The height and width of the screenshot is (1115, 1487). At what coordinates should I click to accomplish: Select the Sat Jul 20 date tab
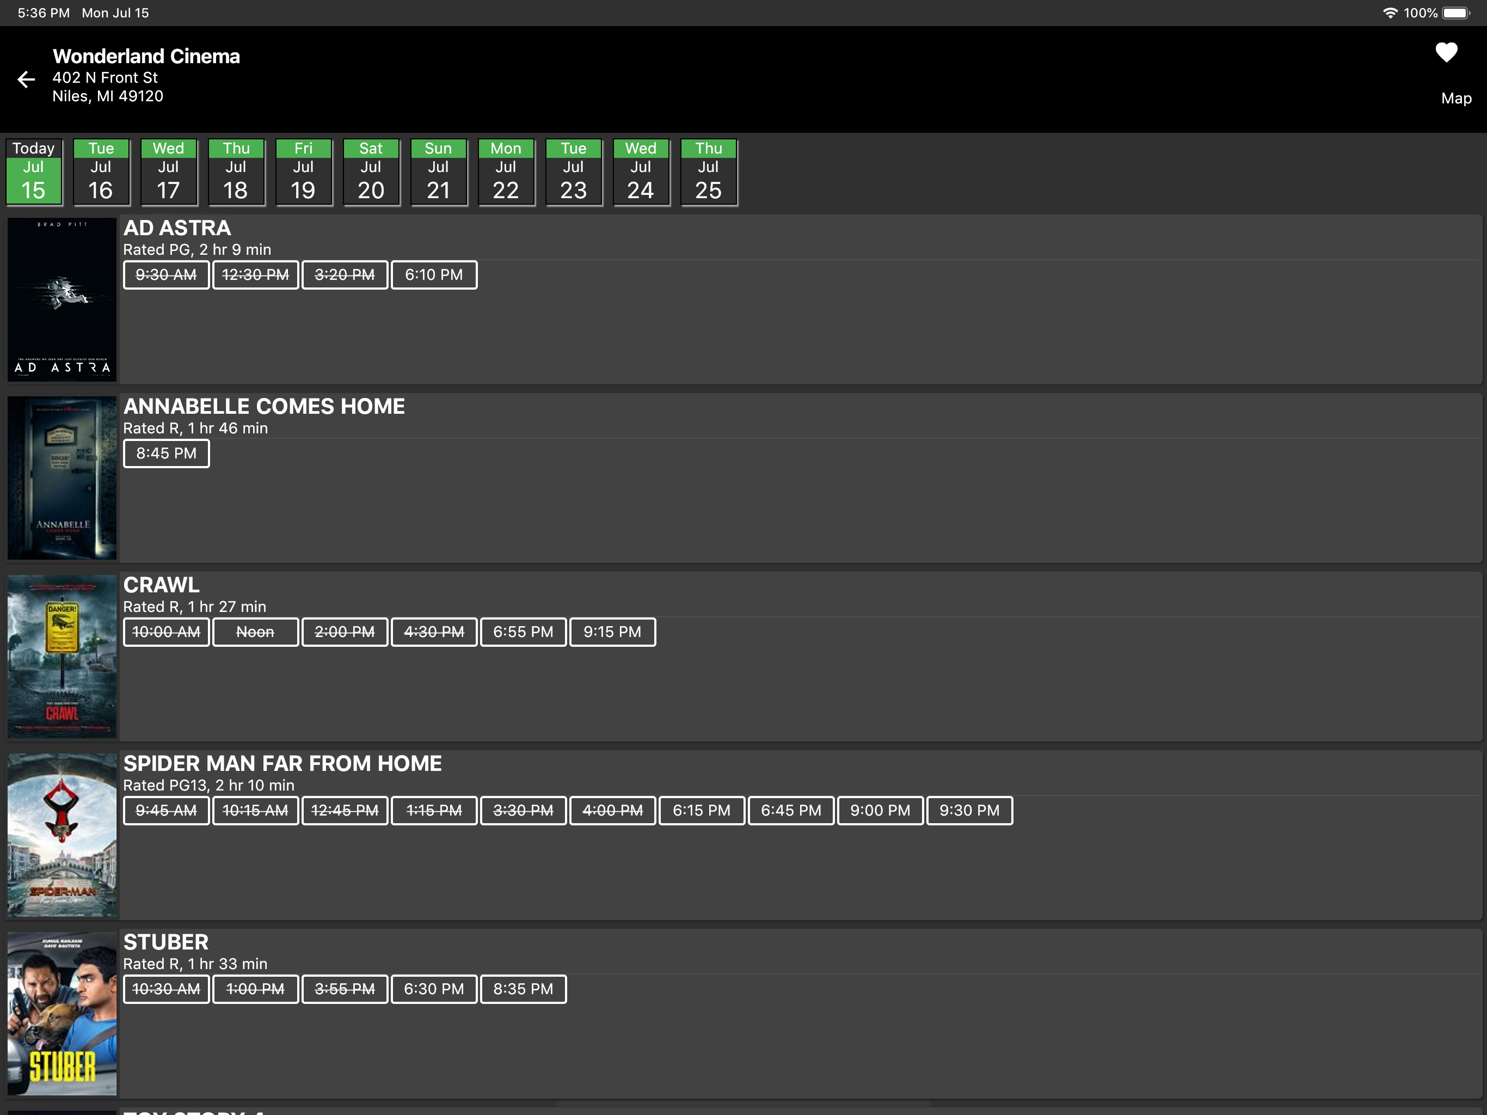(371, 172)
